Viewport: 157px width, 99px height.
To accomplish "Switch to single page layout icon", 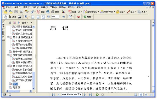I will [x=136, y=95].
